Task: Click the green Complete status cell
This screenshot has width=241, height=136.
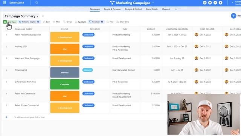Action: point(65,84)
